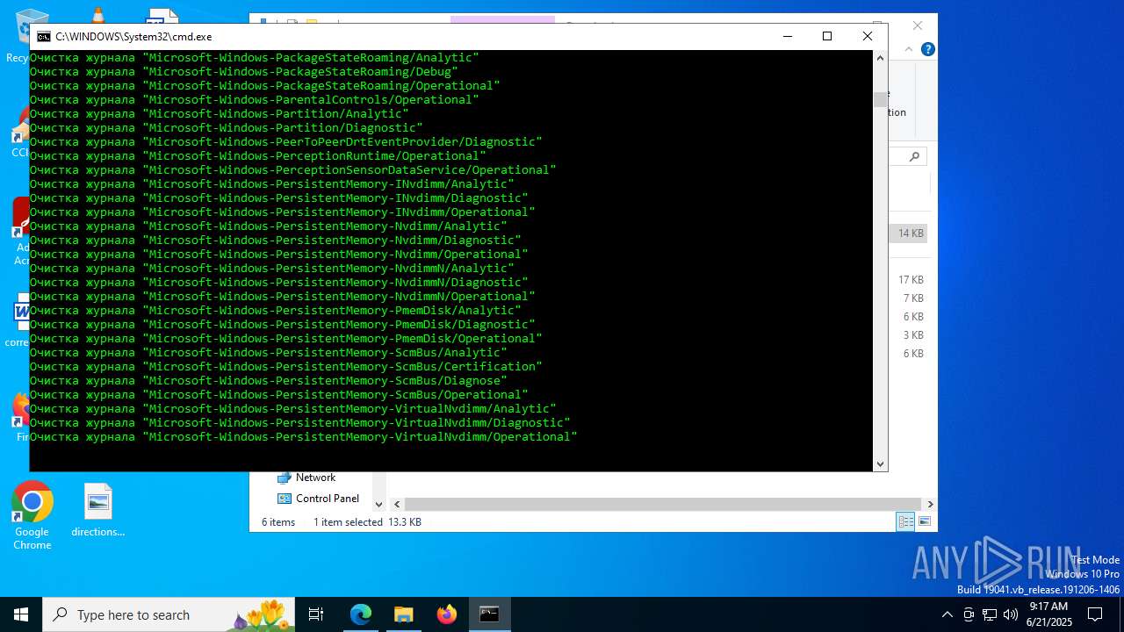Click the ScmBus/Certification log line

(x=286, y=367)
